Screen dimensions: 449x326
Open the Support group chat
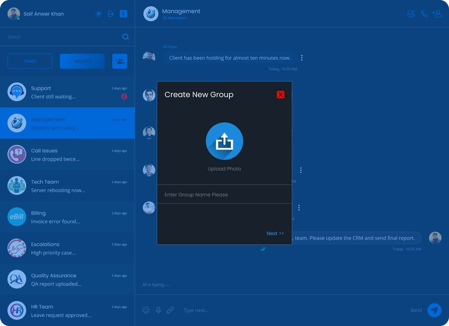[67, 92]
